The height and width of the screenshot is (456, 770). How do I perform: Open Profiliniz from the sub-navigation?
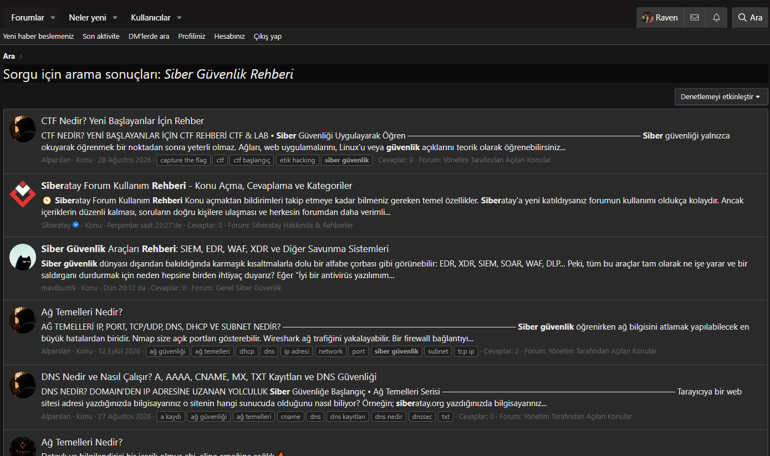coord(192,37)
